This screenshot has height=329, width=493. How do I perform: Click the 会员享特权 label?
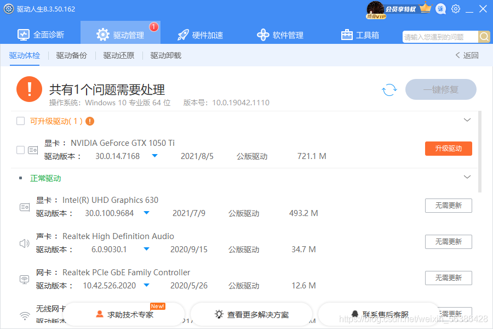coord(400,9)
